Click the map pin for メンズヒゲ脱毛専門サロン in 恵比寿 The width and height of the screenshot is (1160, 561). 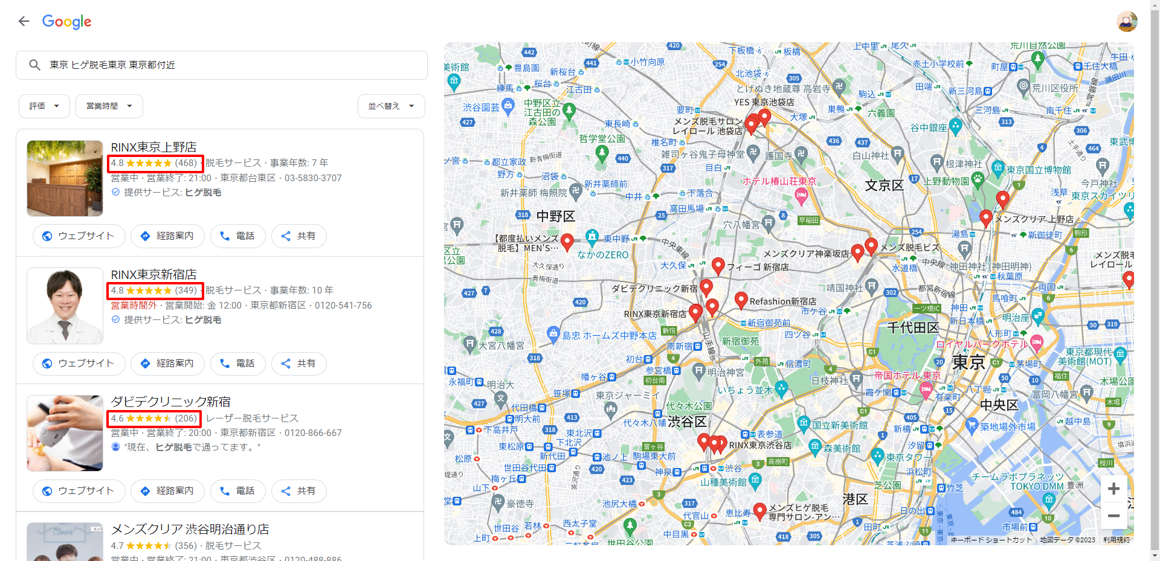tap(760, 511)
